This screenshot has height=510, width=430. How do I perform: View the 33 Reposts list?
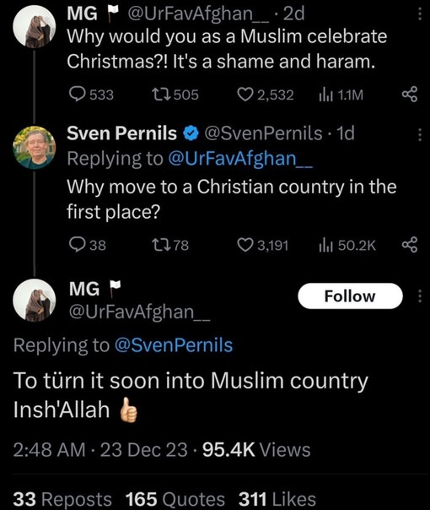[x=62, y=499]
